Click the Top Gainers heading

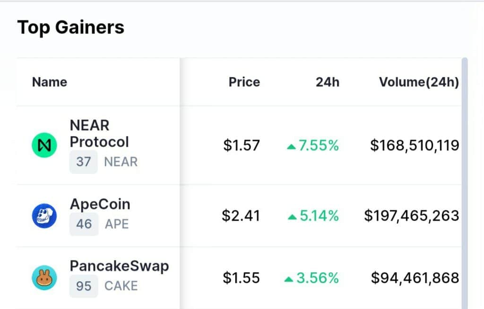[71, 27]
